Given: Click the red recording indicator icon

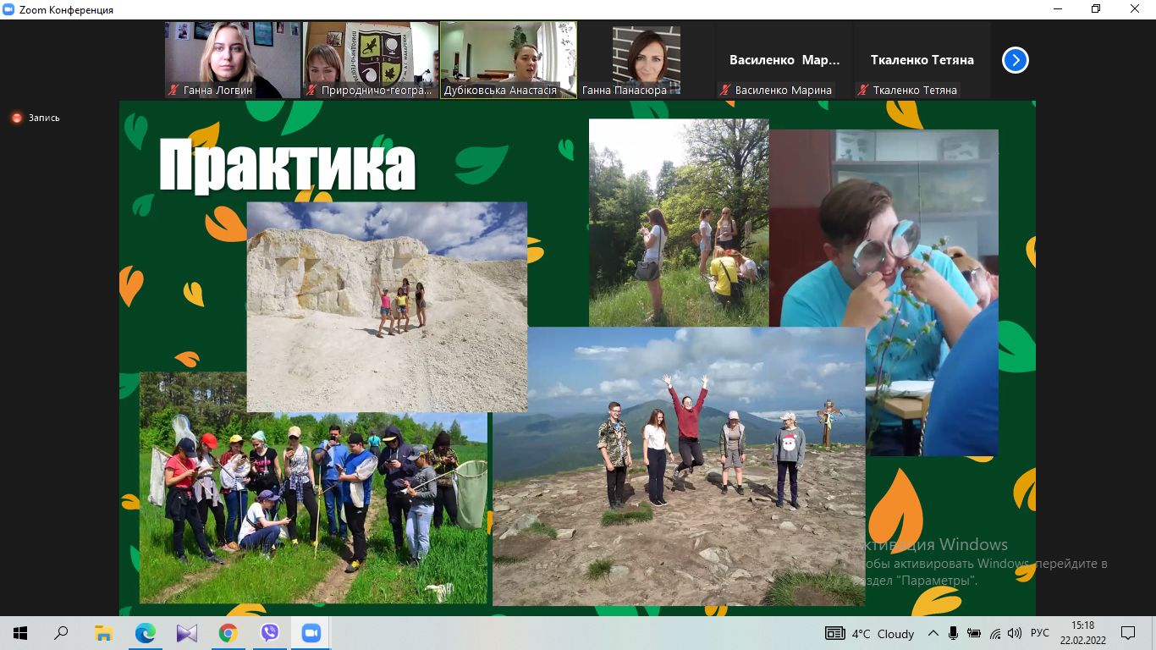Looking at the screenshot, I should click(16, 118).
